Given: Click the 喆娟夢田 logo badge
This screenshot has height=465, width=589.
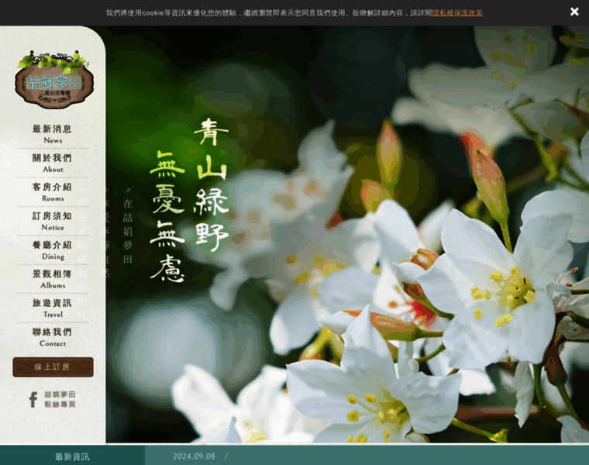Looking at the screenshot, I should coord(53,80).
